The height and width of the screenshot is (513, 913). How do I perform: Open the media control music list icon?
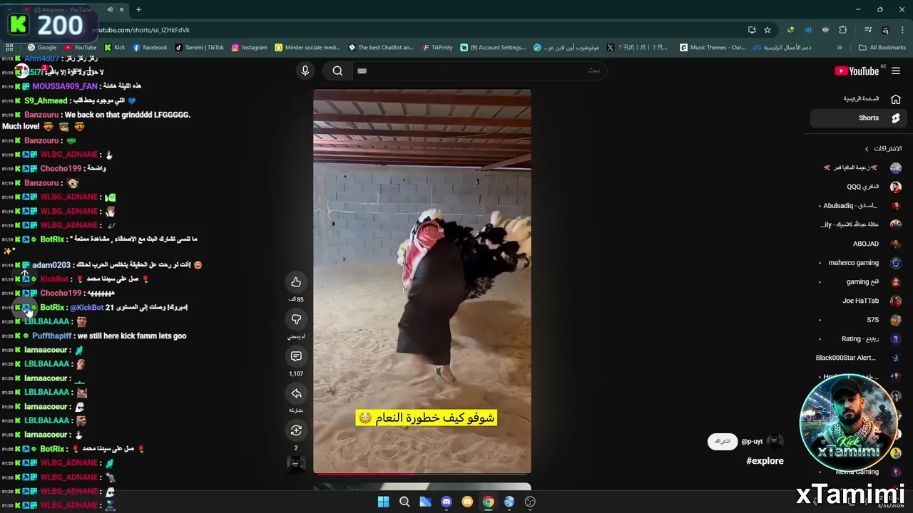868,30
